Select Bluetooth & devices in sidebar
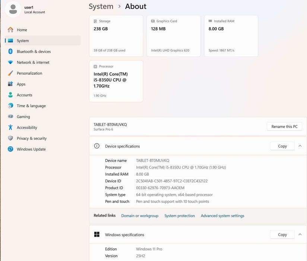Image resolution: width=307 pixels, height=261 pixels. tap(43, 51)
